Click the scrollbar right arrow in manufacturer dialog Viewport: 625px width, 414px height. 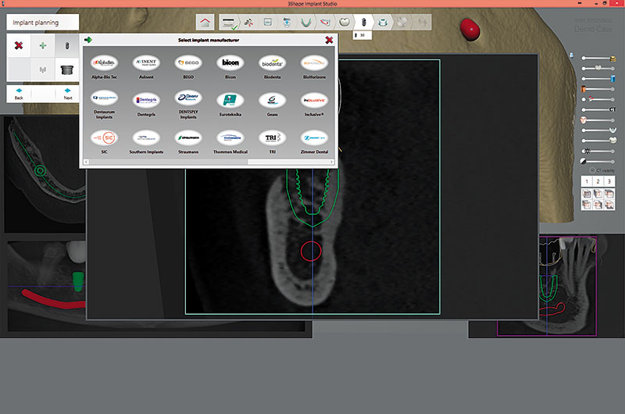(331, 162)
